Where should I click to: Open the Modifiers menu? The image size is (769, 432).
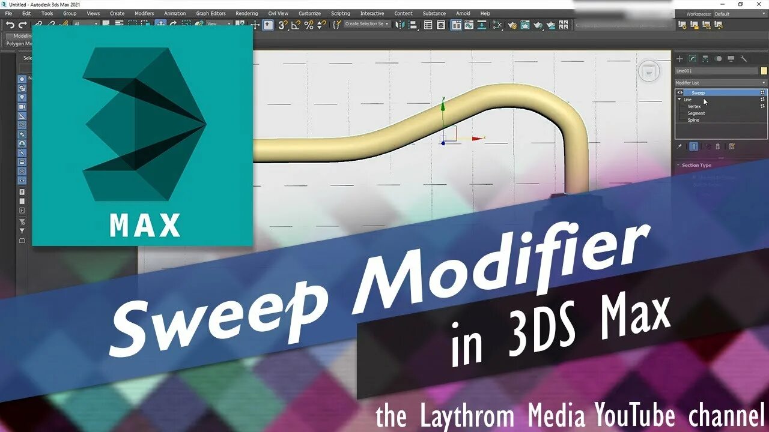click(x=144, y=13)
